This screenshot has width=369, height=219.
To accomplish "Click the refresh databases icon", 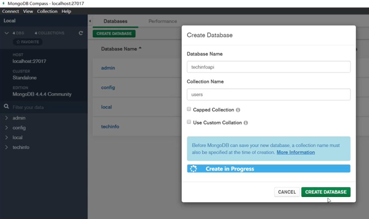I will 81,33.
